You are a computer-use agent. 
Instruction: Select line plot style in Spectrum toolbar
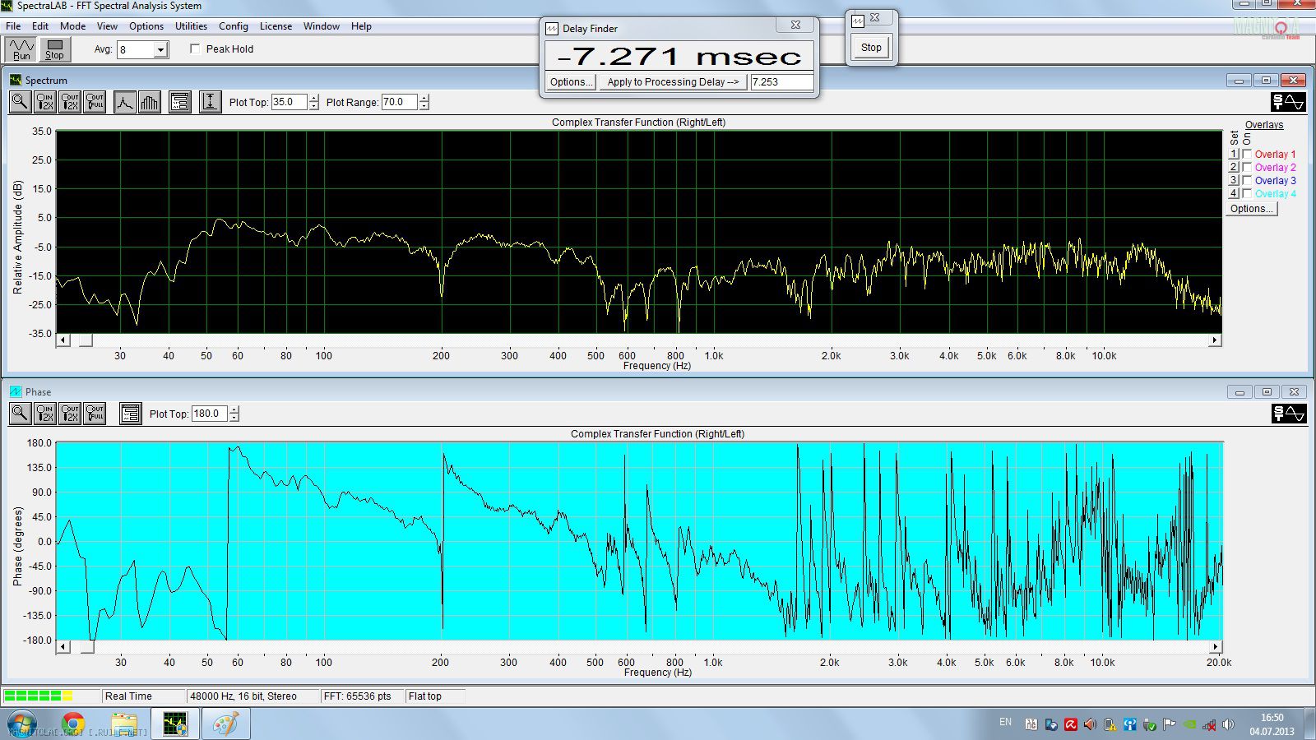pyautogui.click(x=124, y=102)
